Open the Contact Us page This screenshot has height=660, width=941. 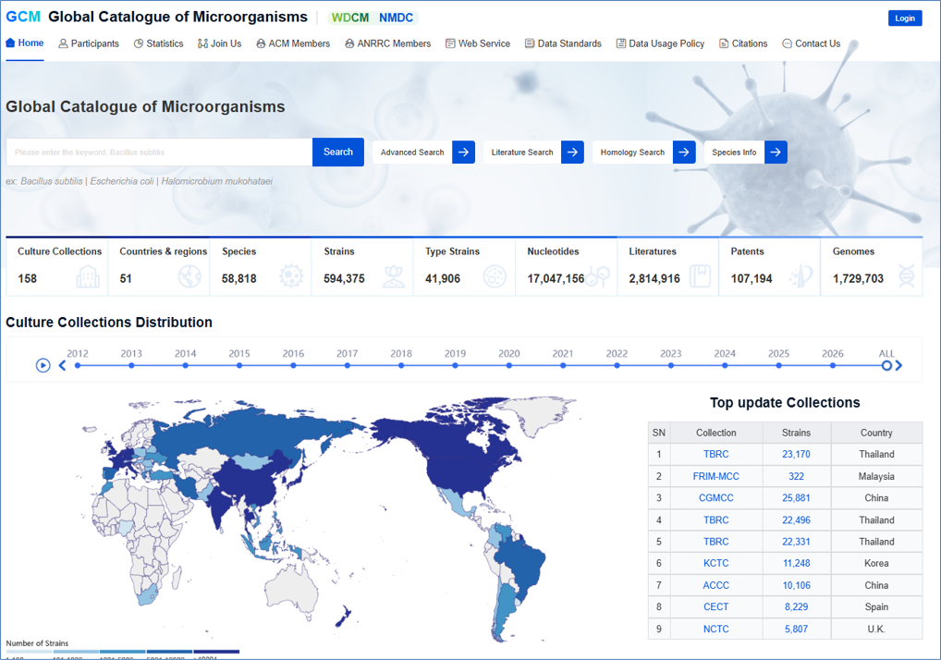[x=812, y=43]
